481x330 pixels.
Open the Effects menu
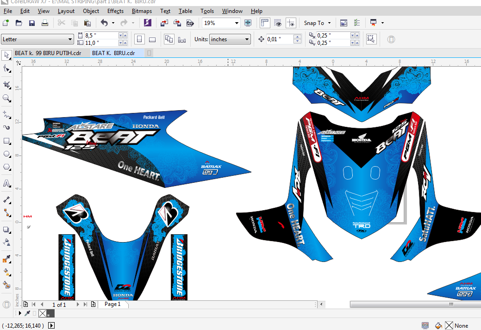click(115, 11)
